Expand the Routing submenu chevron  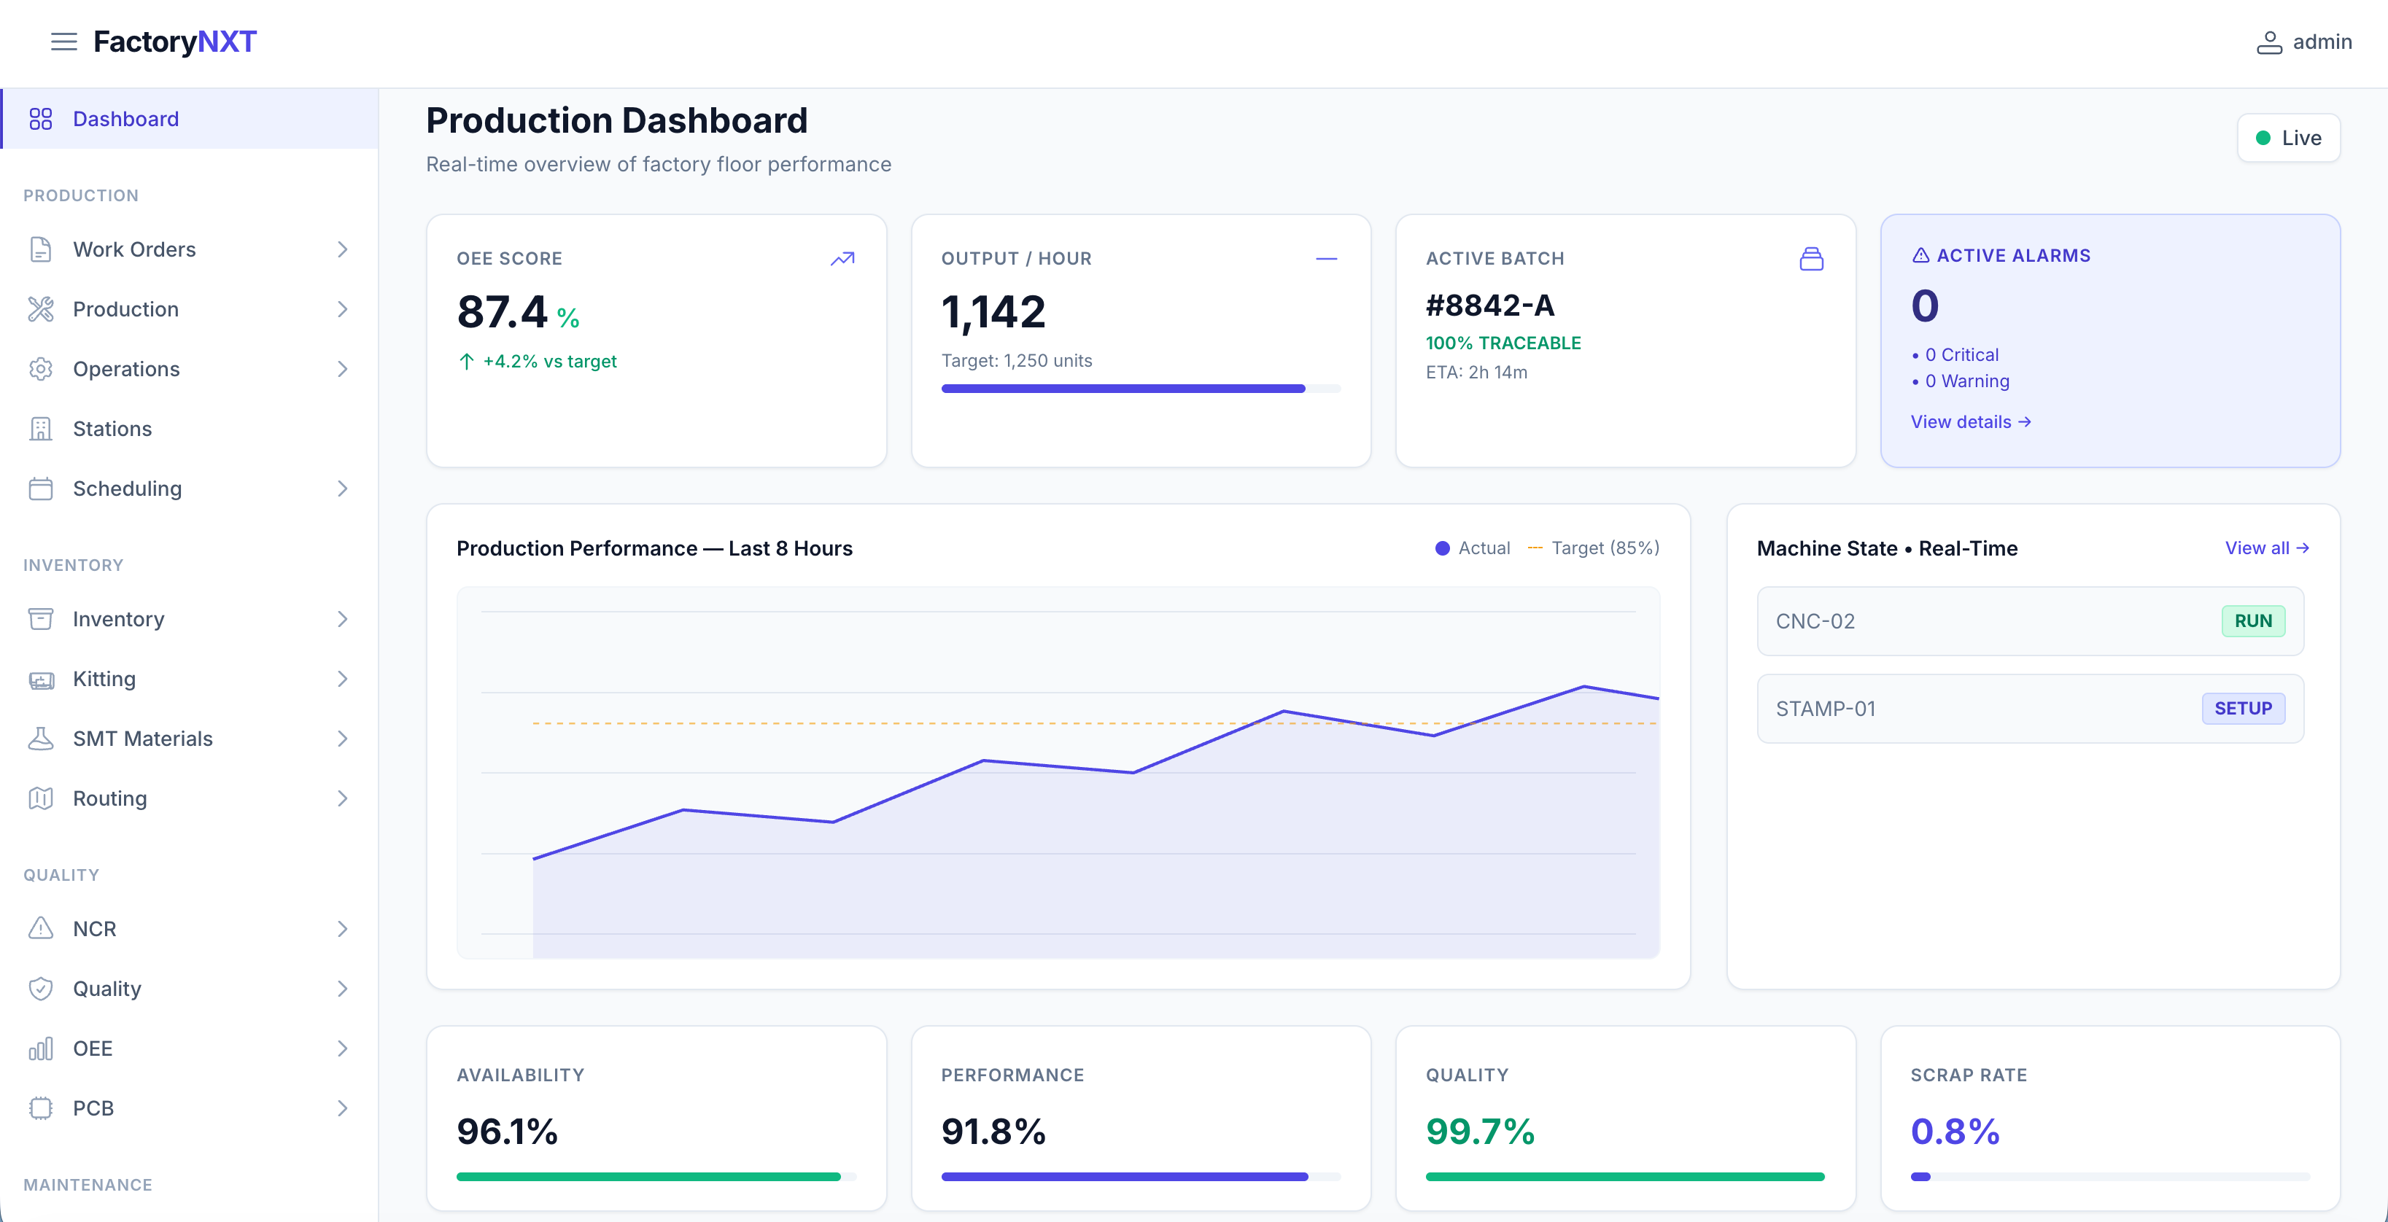click(x=342, y=798)
